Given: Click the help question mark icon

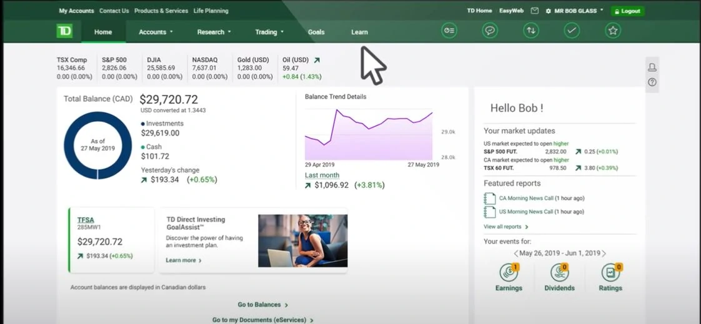Looking at the screenshot, I should pos(652,82).
